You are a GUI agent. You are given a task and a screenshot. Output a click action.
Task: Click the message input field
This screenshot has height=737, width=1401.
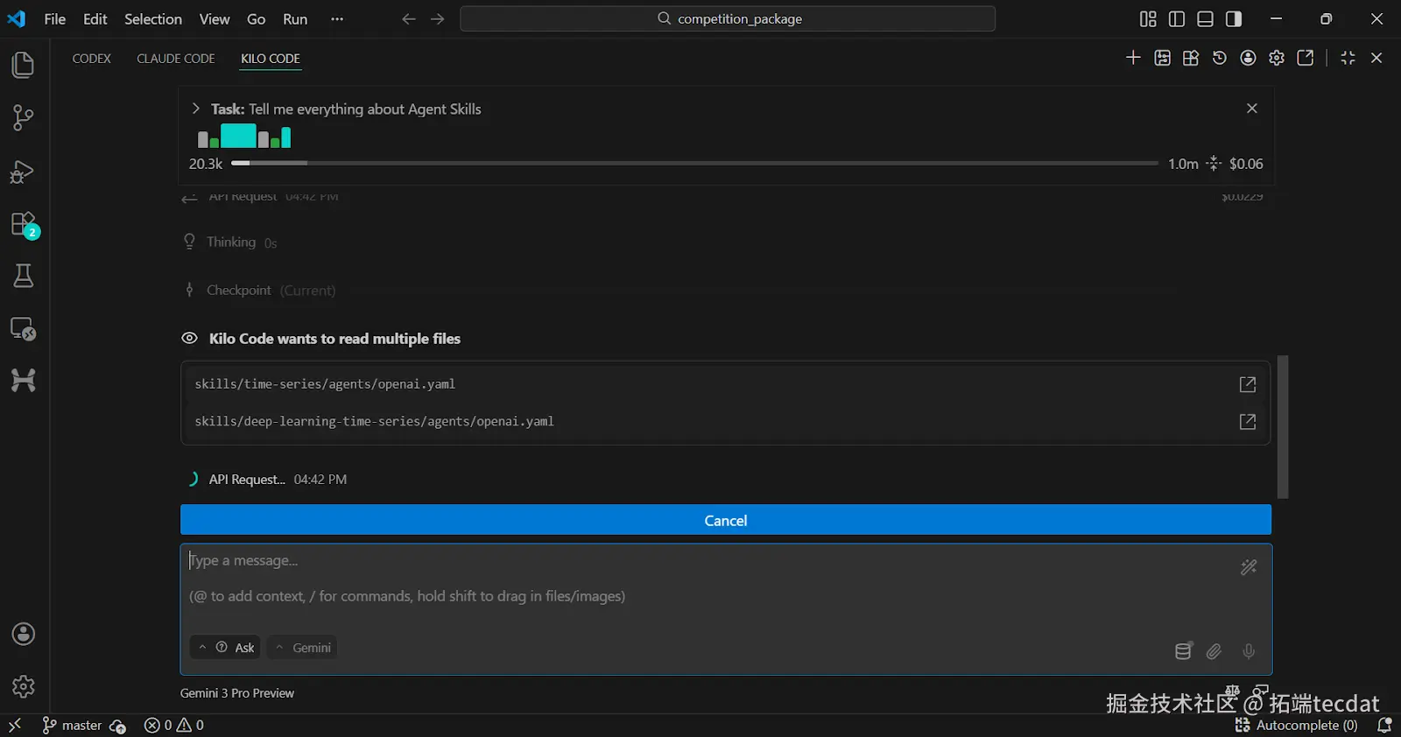pyautogui.click(x=700, y=578)
